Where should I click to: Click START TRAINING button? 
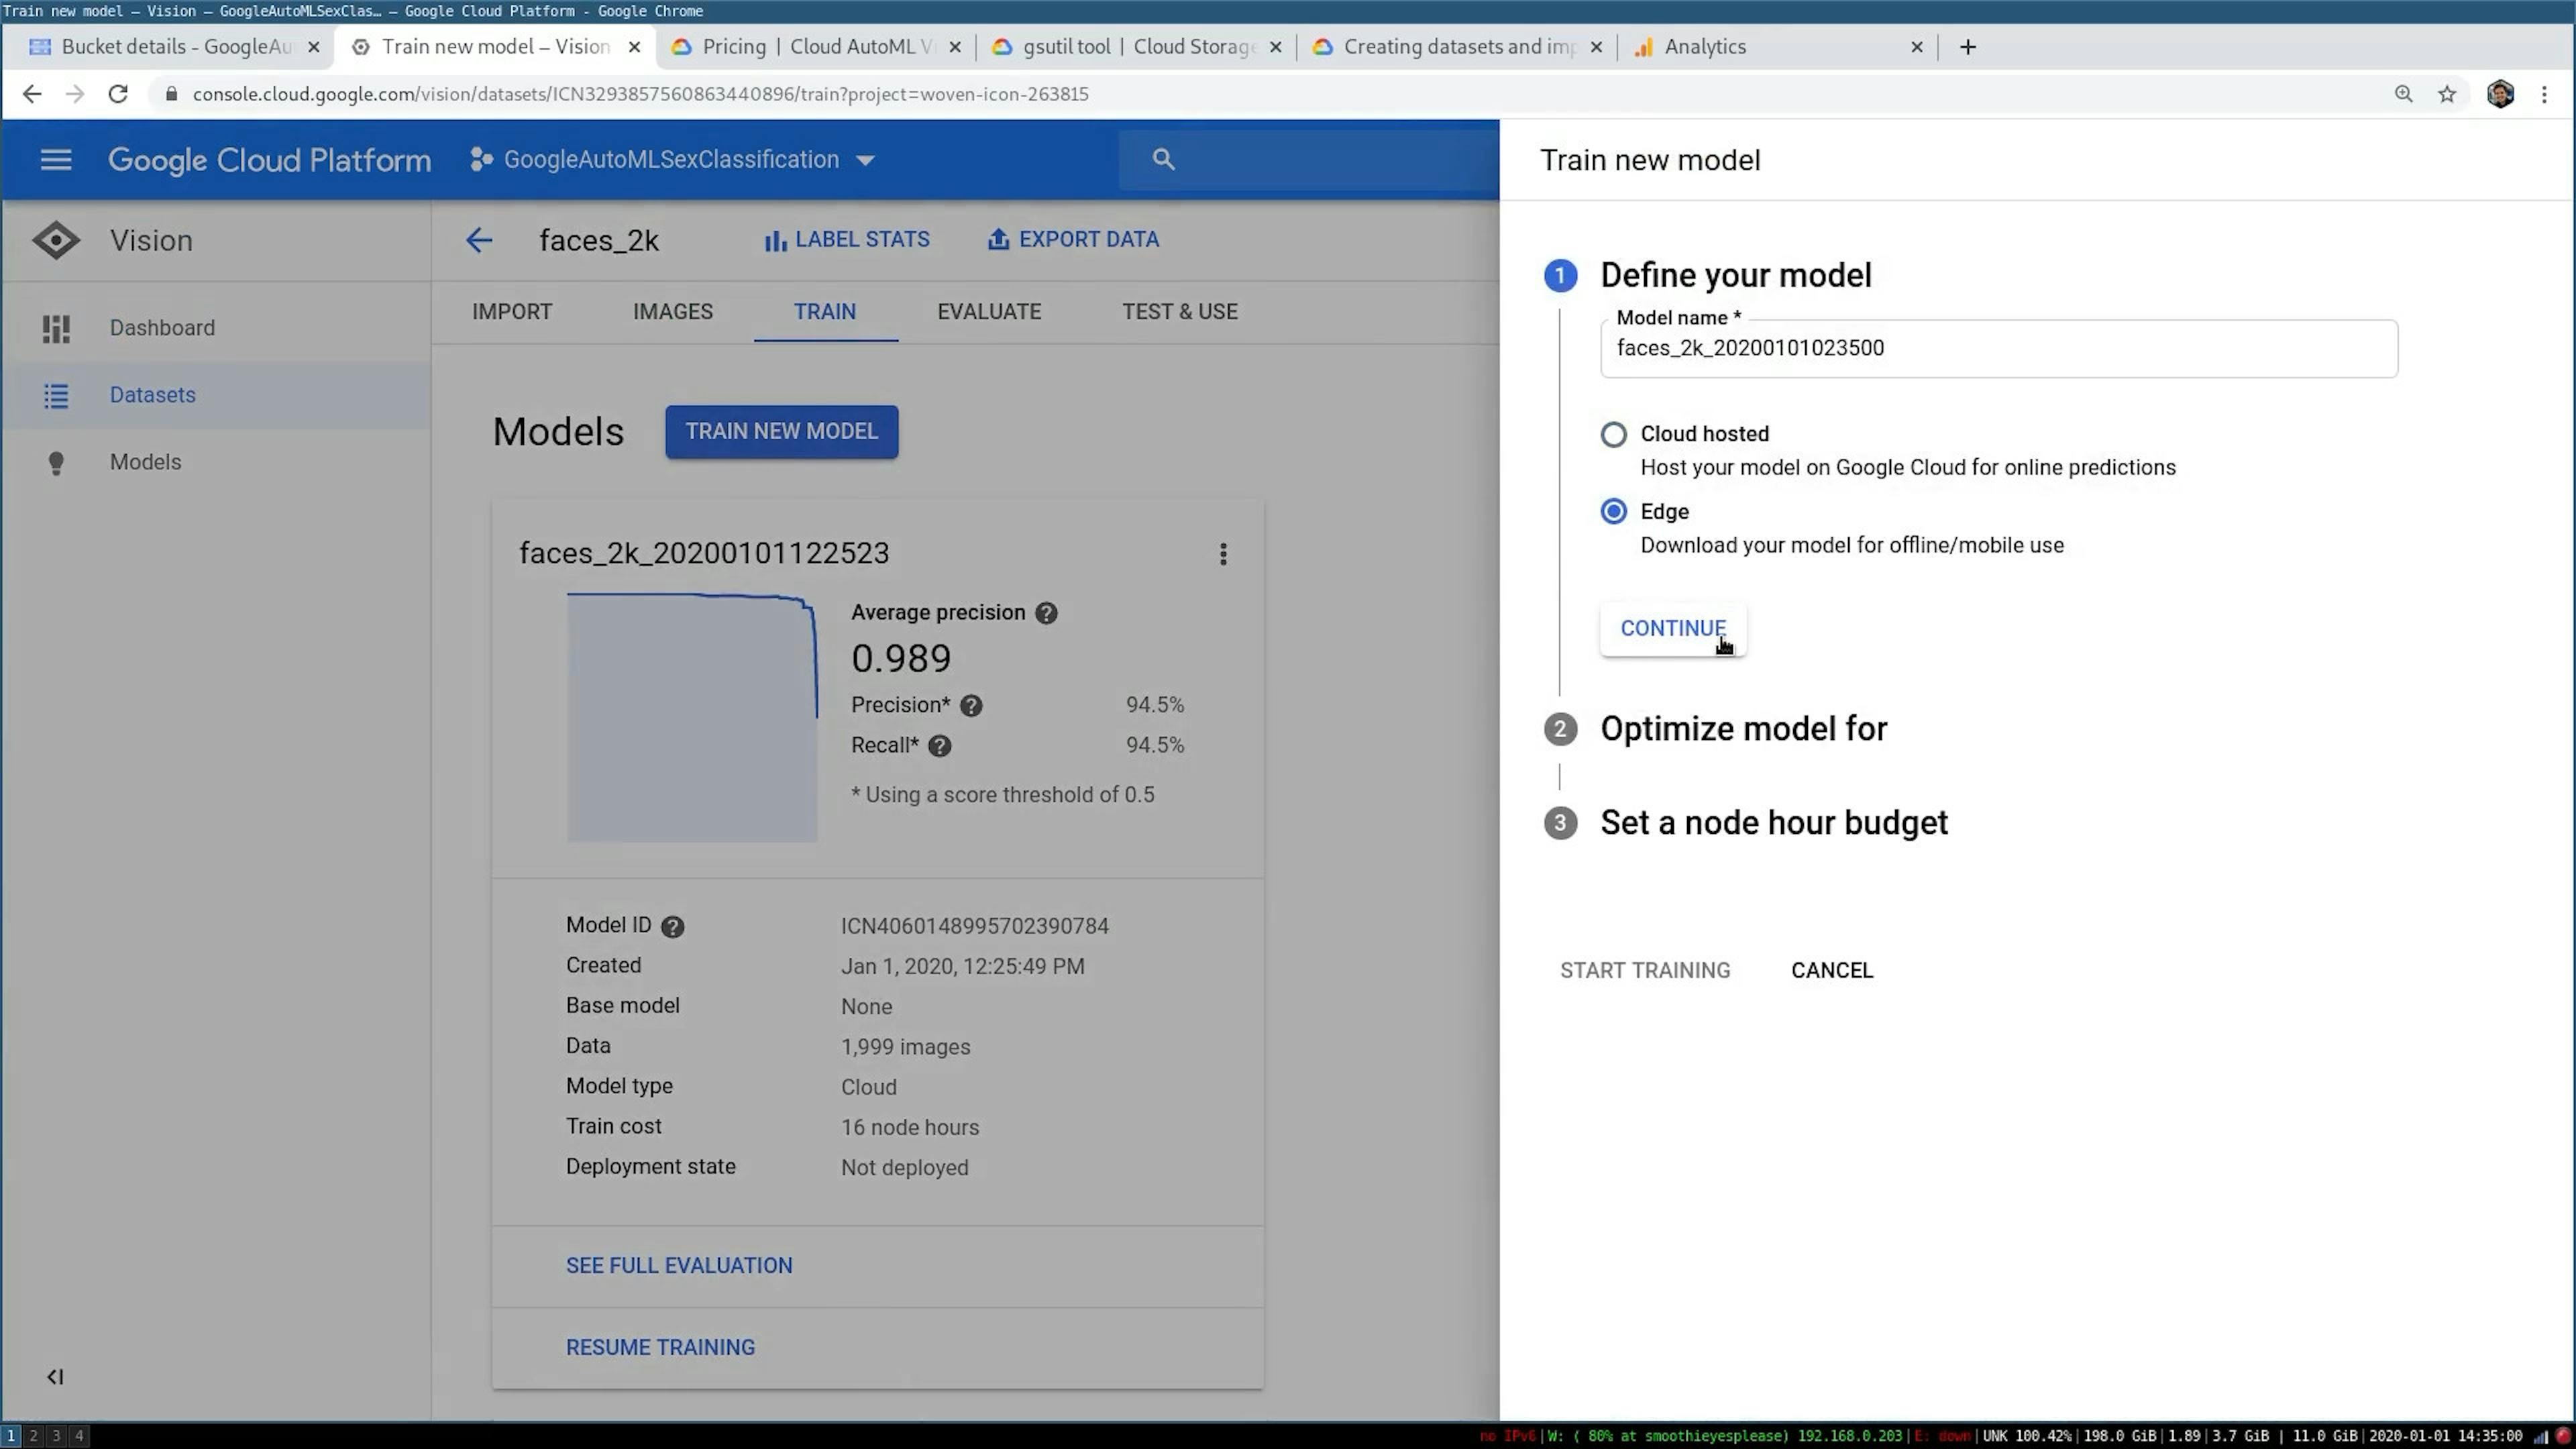pos(1645,971)
